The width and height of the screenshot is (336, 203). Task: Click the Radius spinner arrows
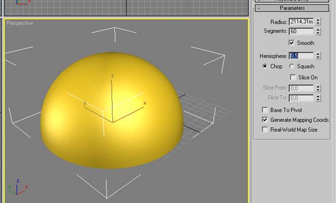(x=318, y=22)
